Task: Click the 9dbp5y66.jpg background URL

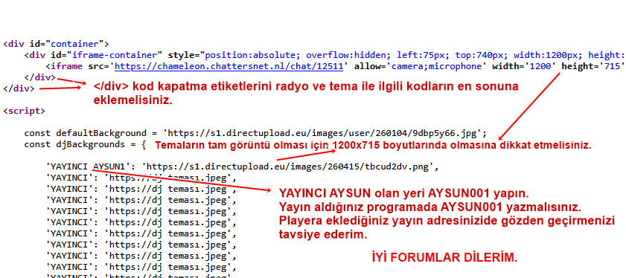Action: [325, 133]
